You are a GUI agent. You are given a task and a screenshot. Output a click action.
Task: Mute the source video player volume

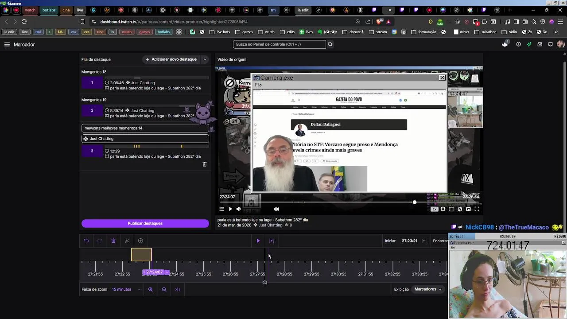pos(238,209)
